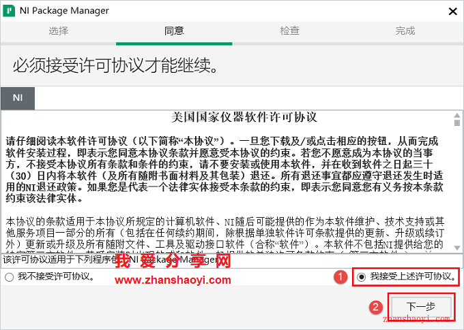Open the 检查 step tab
Image resolution: width=464 pixels, height=330 pixels.
[x=290, y=31]
